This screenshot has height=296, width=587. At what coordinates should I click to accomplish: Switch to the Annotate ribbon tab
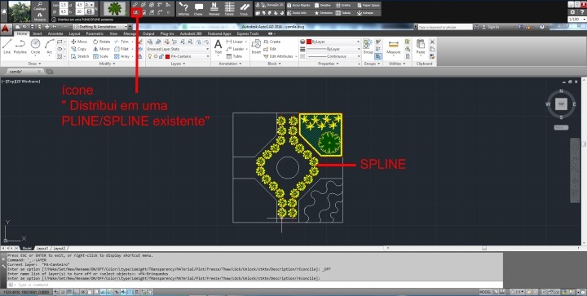tap(55, 33)
